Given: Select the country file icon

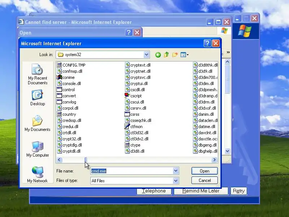Looking at the screenshot, I should [x=59, y=114].
